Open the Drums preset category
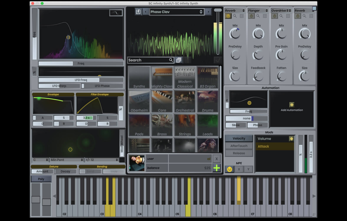 point(208,101)
